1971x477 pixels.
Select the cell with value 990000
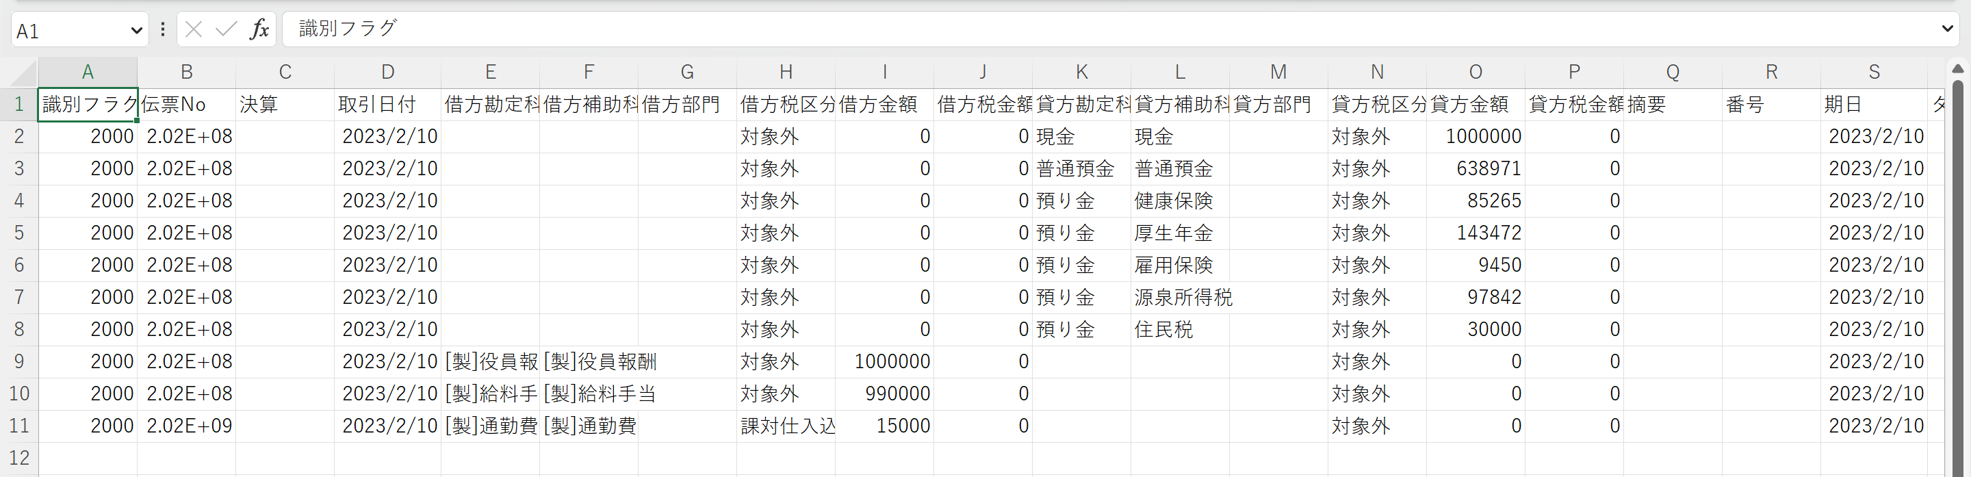(884, 394)
